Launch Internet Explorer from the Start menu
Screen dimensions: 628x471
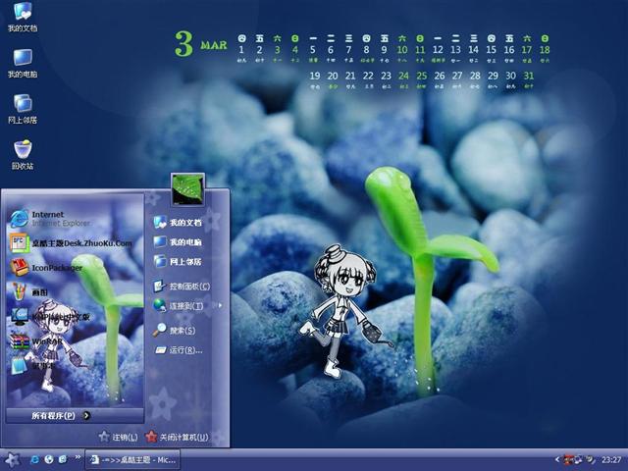pos(50,219)
